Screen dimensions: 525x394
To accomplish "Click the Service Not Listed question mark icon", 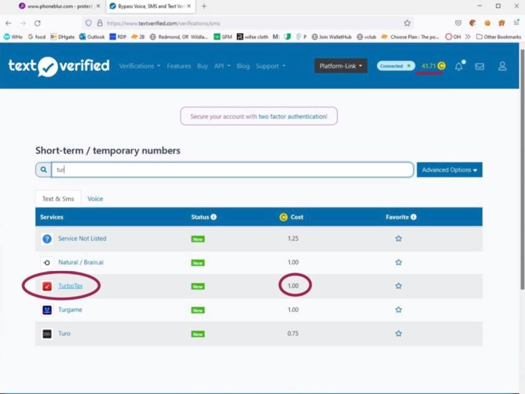I will 47,239.
